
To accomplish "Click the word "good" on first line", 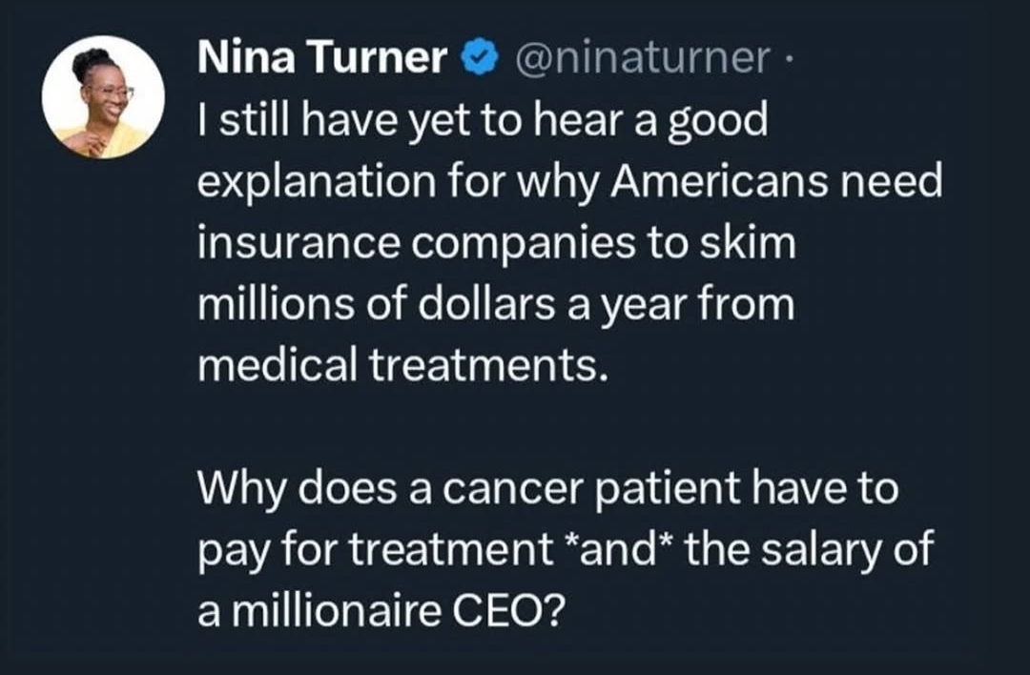I will coord(718,123).
